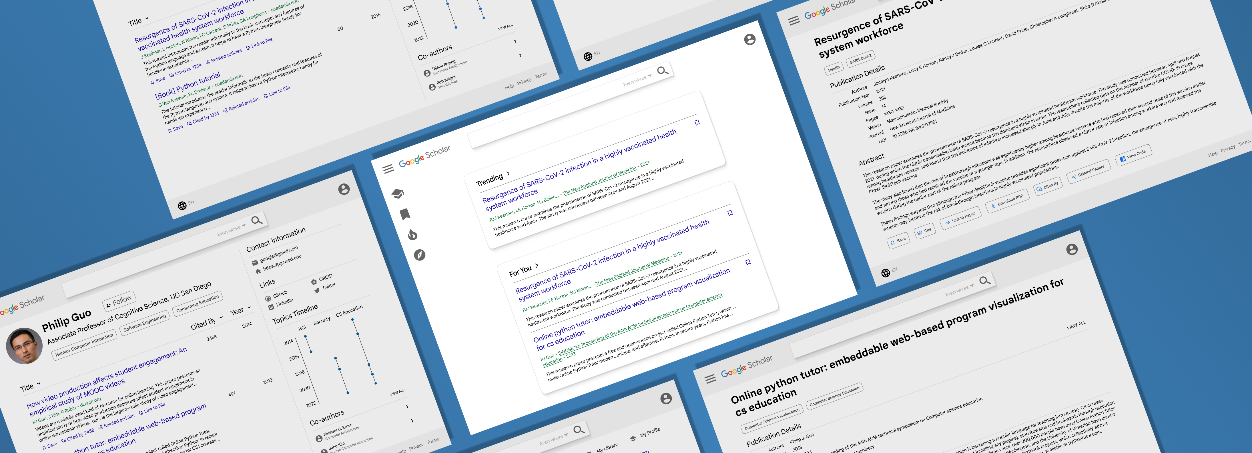Follow Philip Guo
Viewport: 1252px width, 453px height.
point(119,301)
